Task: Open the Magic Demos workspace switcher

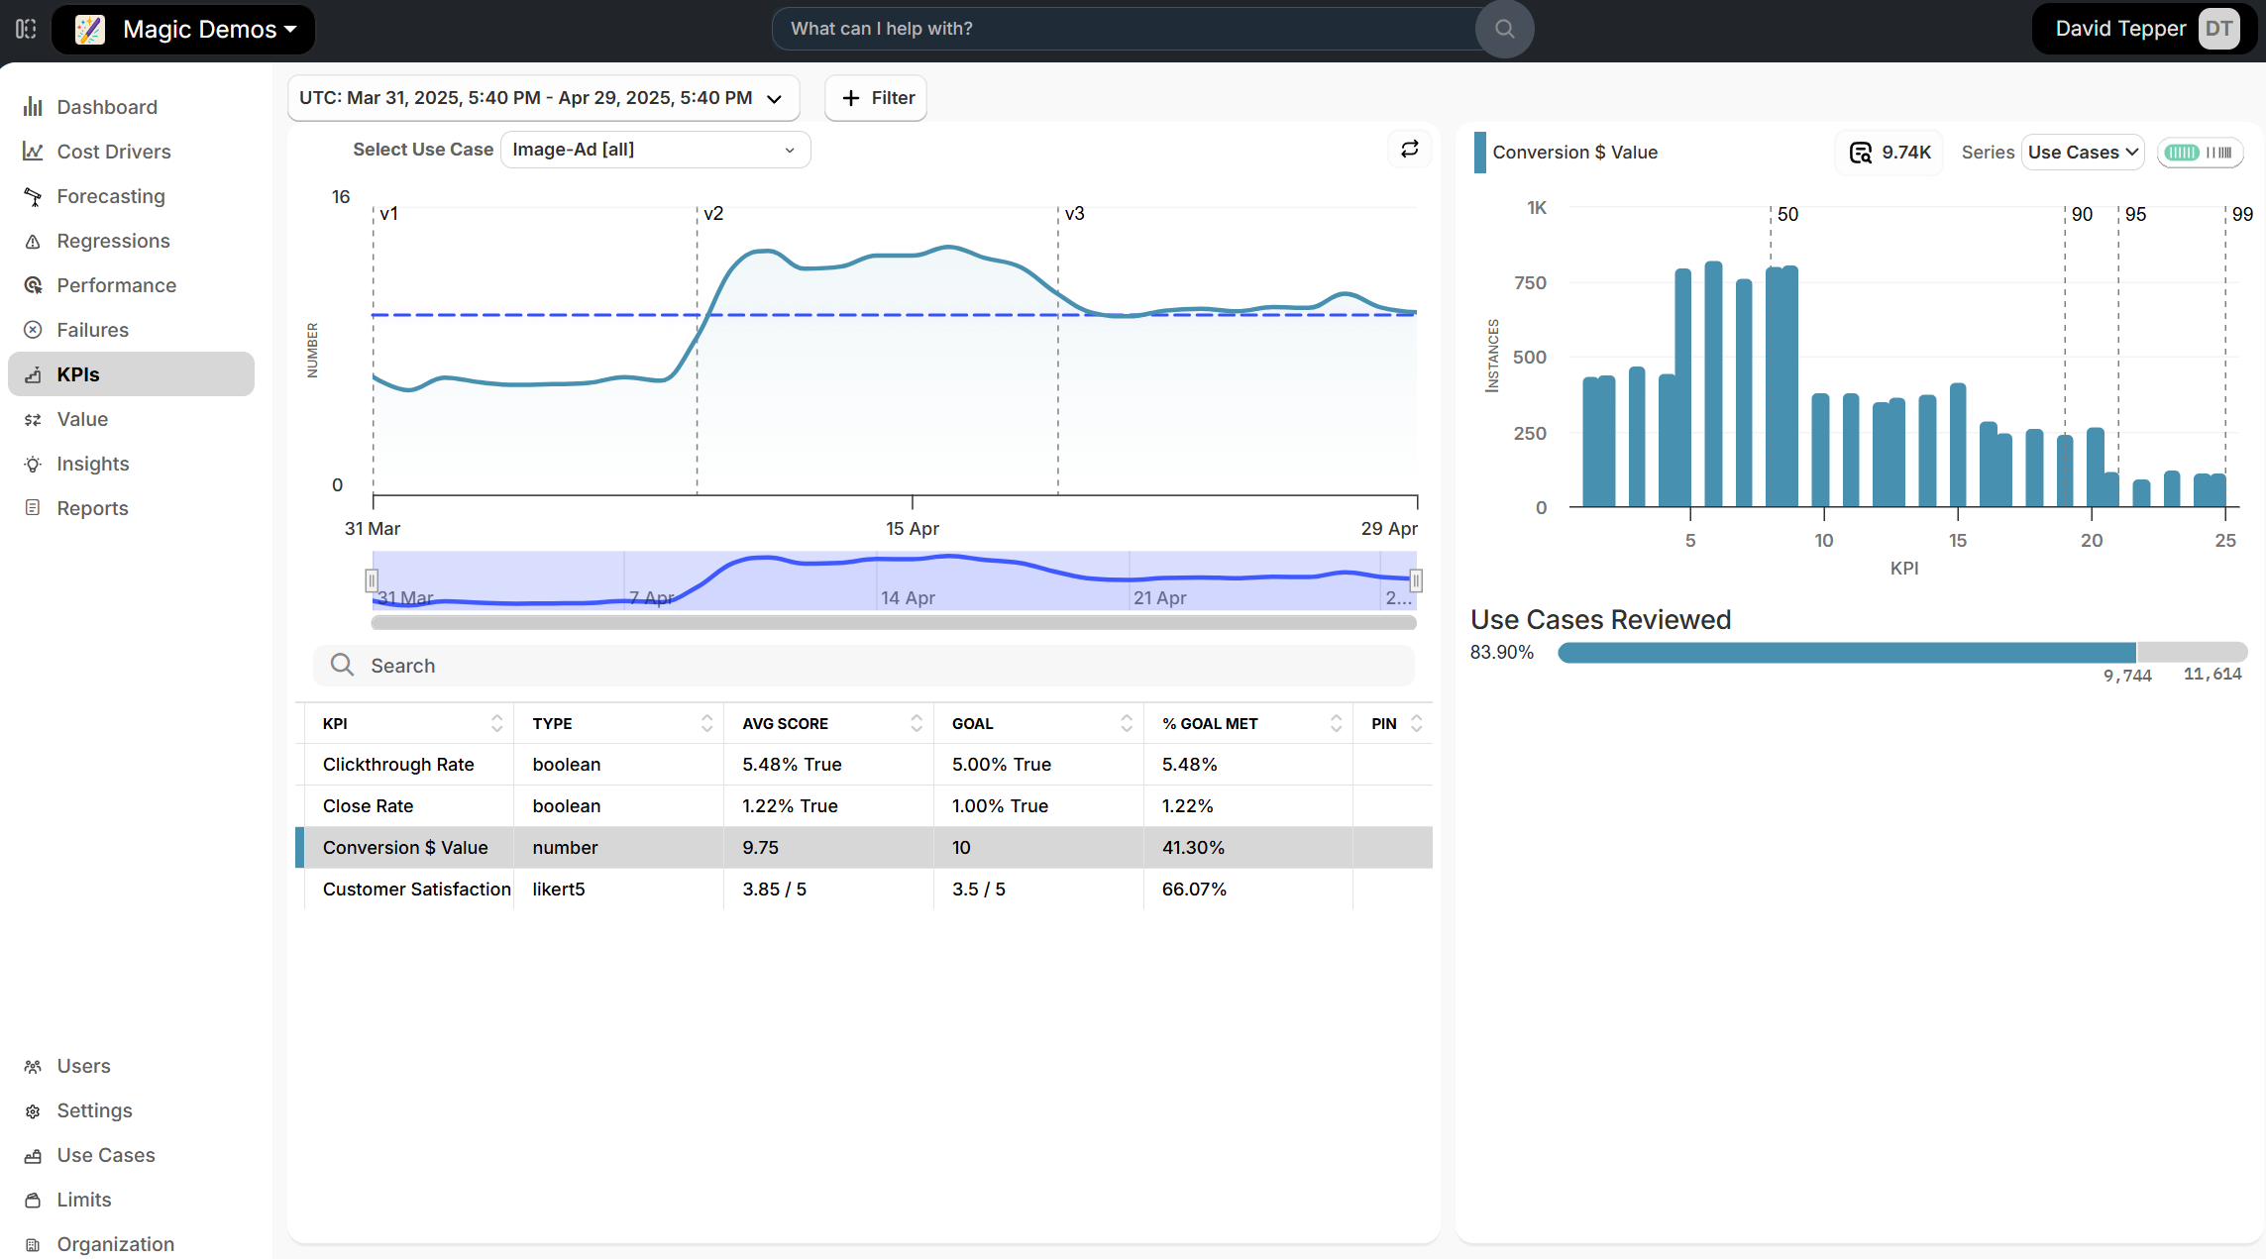Action: [184, 29]
